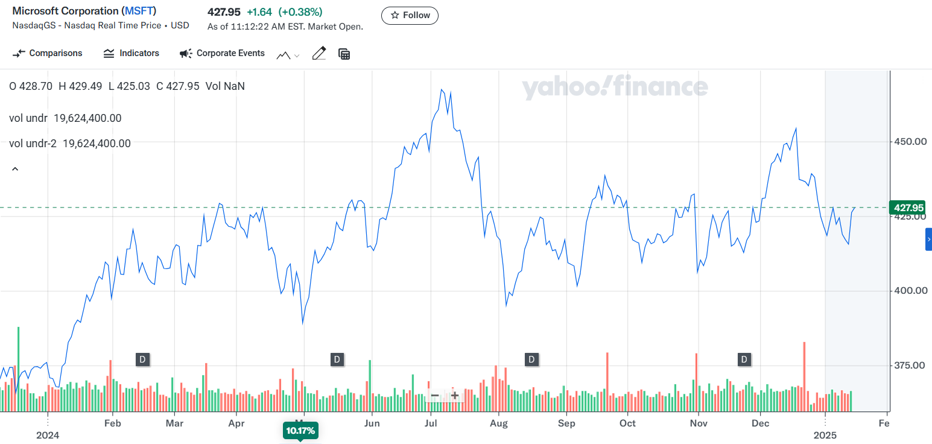This screenshot has height=444, width=932.
Task: Select the vol undr-2 indicator label
Action: point(33,144)
